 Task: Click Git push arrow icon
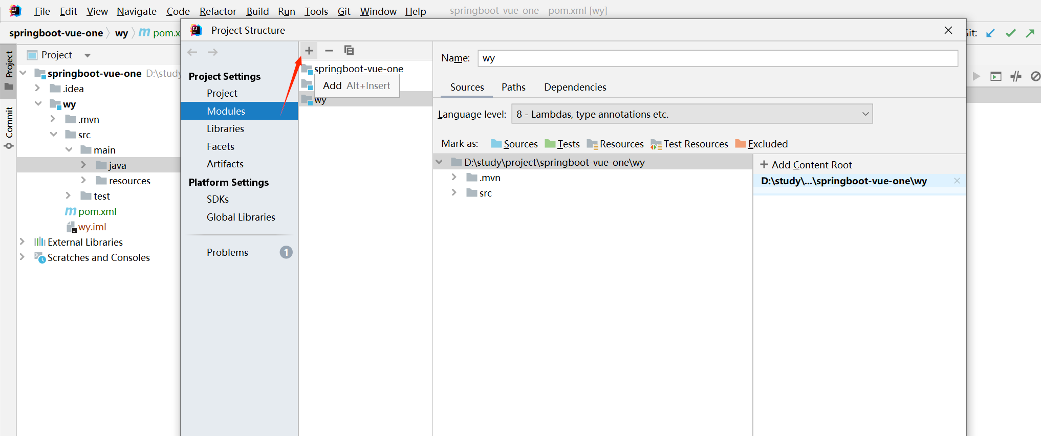pyautogui.click(x=1030, y=33)
